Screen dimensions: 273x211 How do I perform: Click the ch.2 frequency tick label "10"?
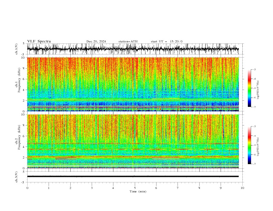(23, 114)
